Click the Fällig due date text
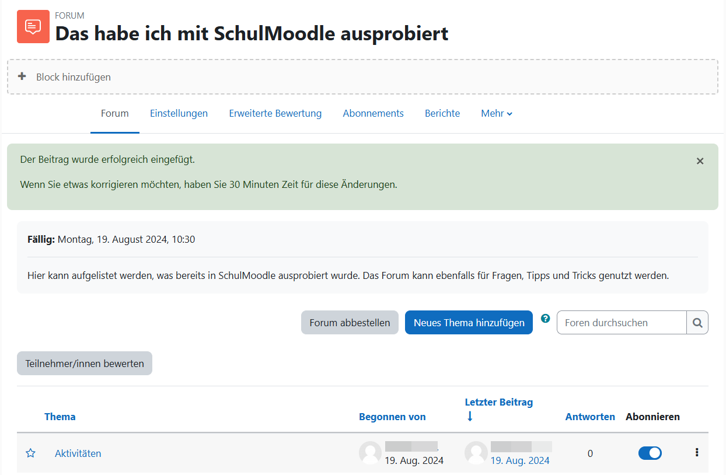 pos(111,239)
